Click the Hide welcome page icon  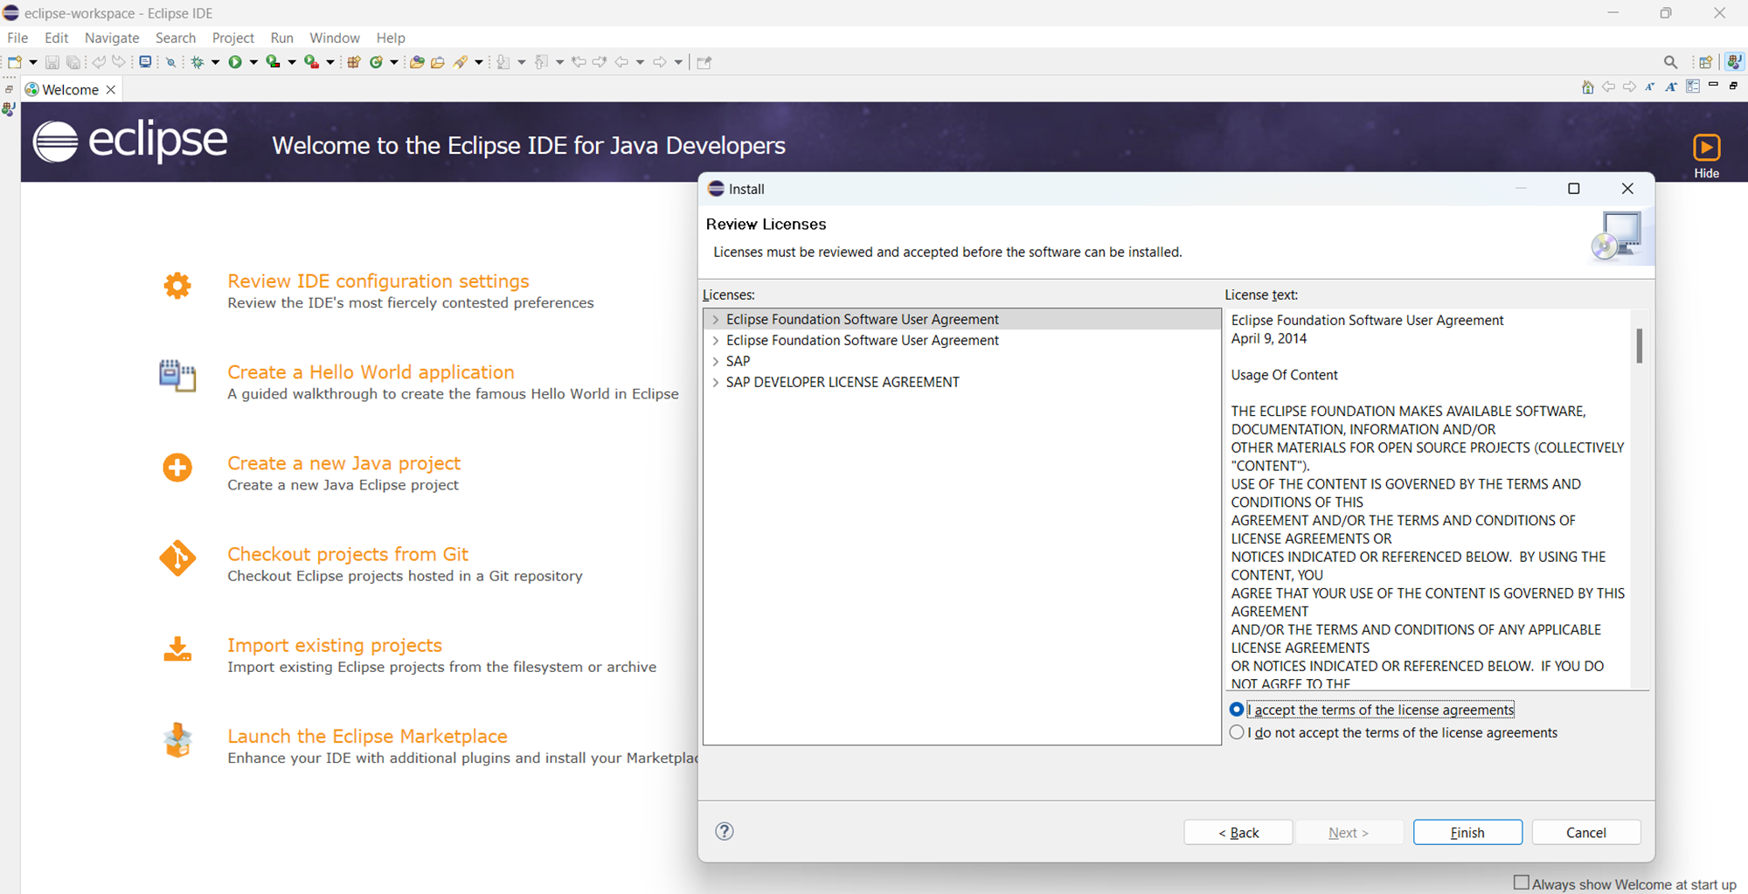pyautogui.click(x=1706, y=149)
